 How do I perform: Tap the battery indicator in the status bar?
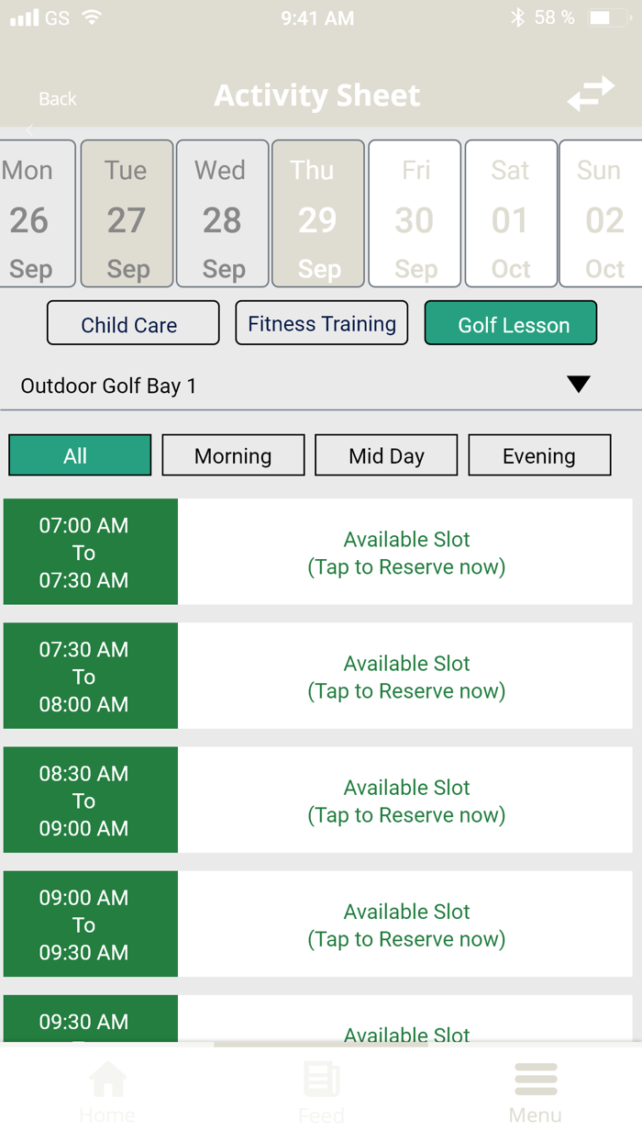607,16
